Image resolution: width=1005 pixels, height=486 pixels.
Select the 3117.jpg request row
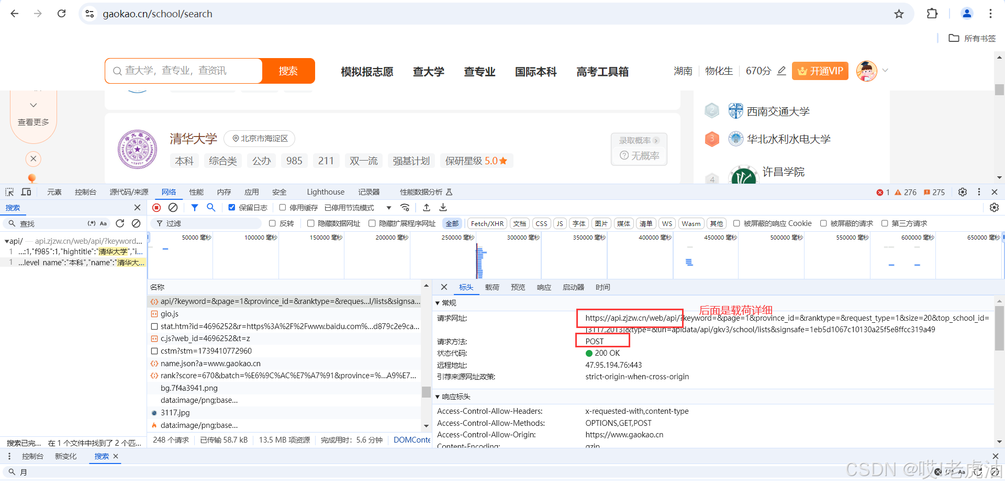285,413
